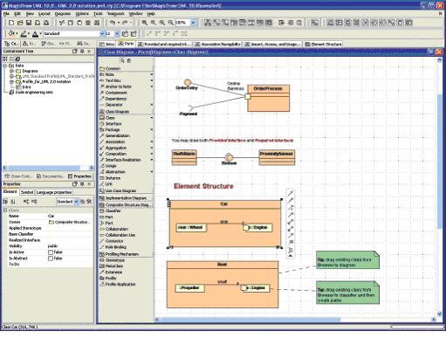Open the File menu
Viewport: 446px width, 345px height.
coord(6,14)
